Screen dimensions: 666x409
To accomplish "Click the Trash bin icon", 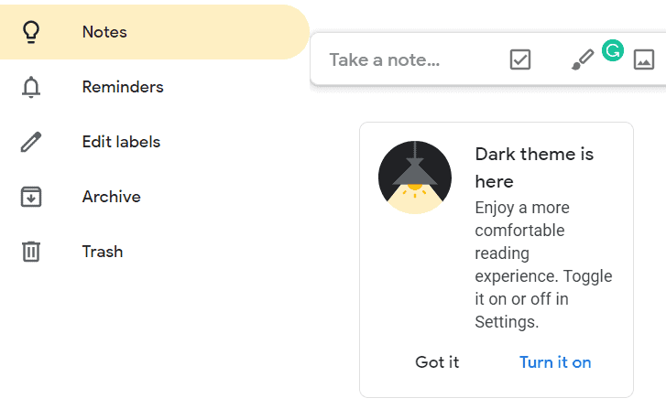I will click(x=31, y=252).
